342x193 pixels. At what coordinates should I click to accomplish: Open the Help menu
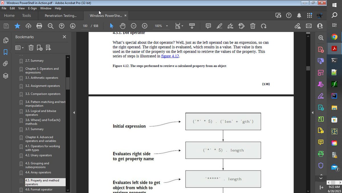[x=58, y=8]
